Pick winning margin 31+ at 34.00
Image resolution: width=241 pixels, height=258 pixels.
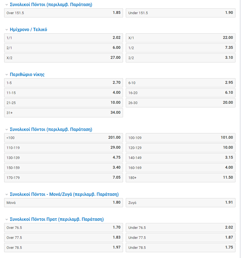(63, 113)
